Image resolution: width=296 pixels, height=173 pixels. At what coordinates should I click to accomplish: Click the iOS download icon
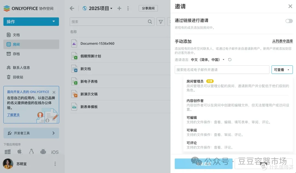tap(55, 152)
